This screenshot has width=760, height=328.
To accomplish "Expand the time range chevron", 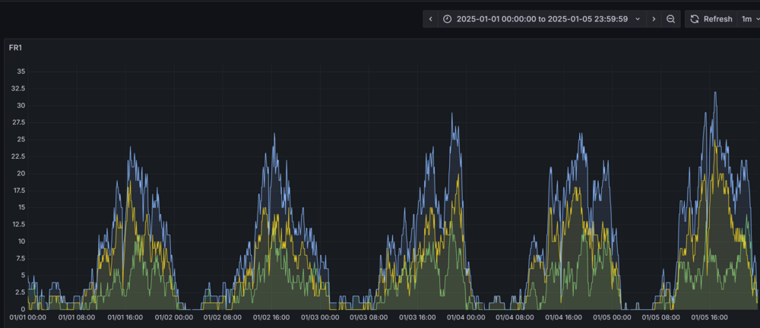I will pyautogui.click(x=638, y=19).
